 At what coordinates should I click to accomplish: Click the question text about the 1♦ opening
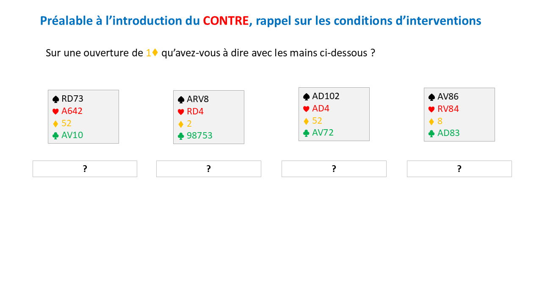[210, 53]
